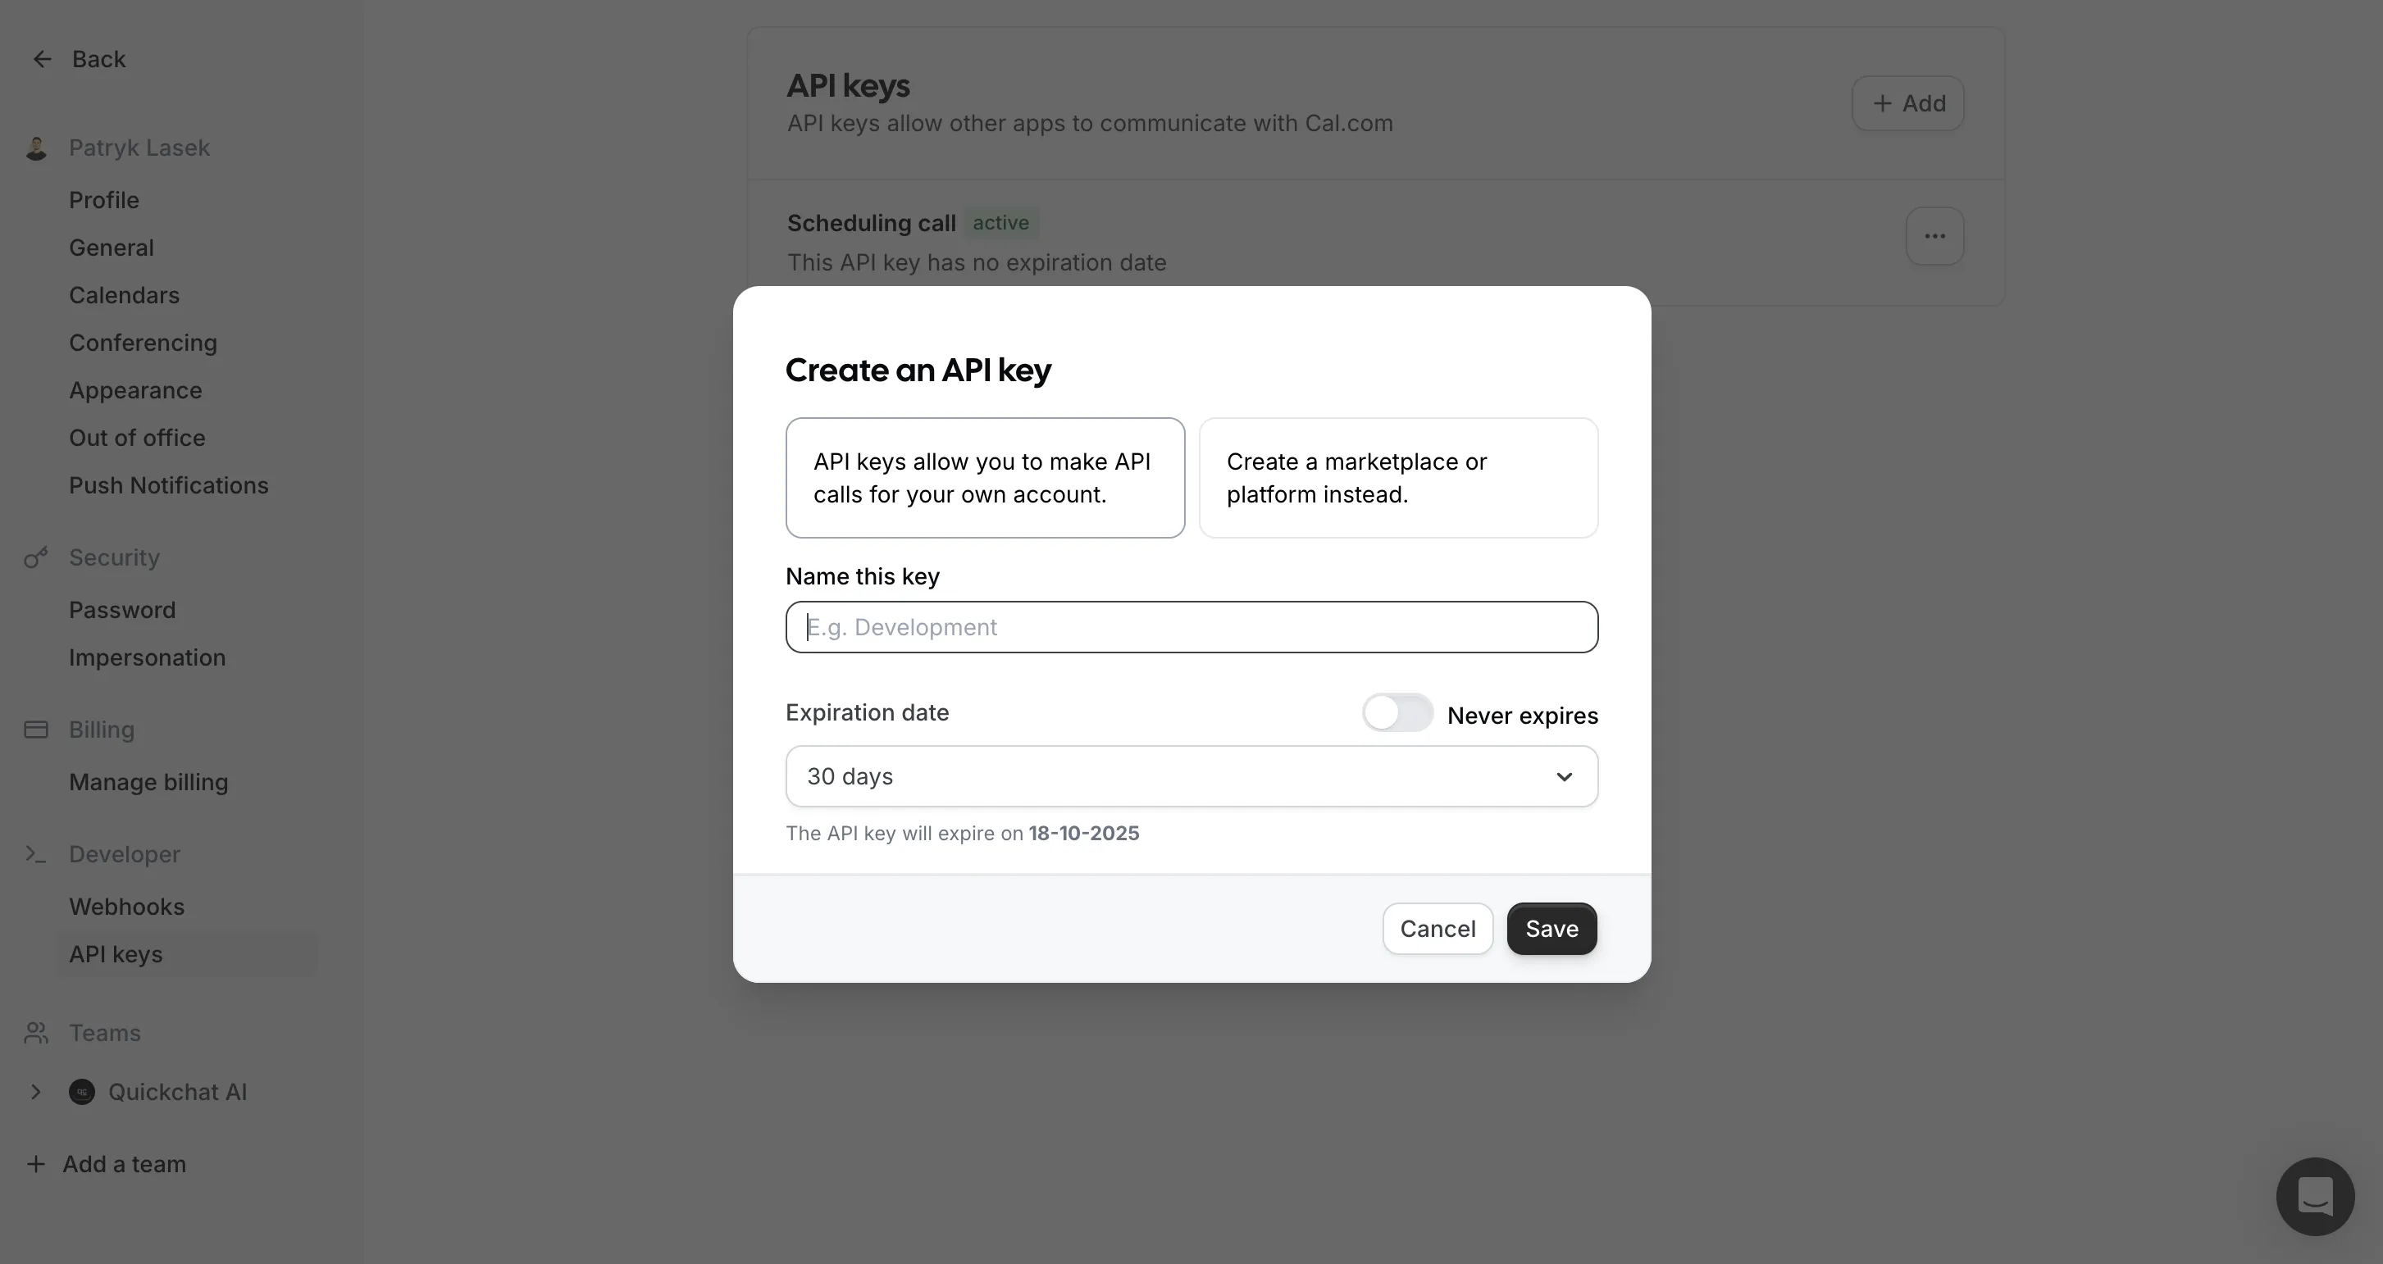Click the back arrow icon
Viewport: 2383px width, 1264px height.
pyautogui.click(x=42, y=59)
